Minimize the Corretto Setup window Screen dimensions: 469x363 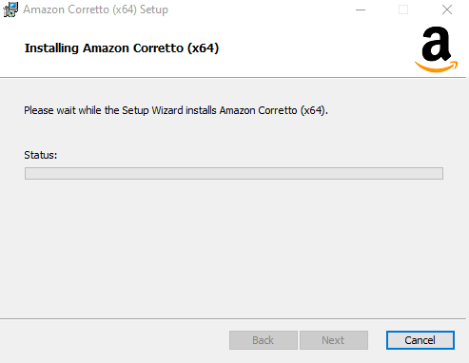(361, 10)
